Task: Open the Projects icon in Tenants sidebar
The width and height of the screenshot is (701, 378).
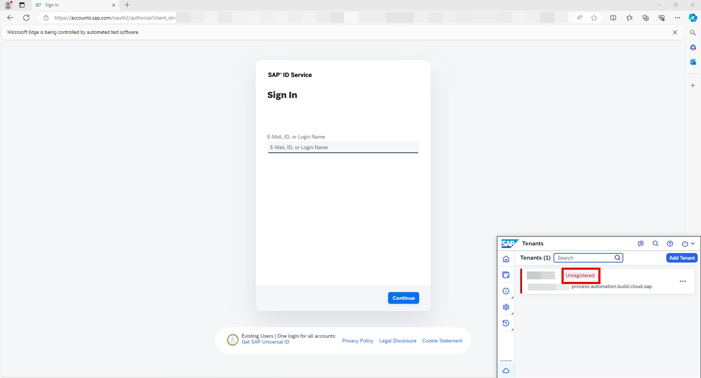Action: pyautogui.click(x=506, y=275)
